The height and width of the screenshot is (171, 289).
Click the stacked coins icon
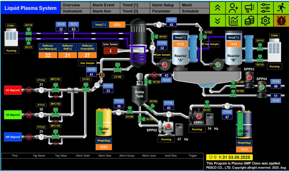(249, 21)
